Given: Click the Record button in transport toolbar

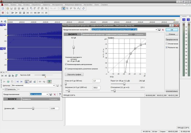Looking at the screenshot, I should (x=3, y=13).
